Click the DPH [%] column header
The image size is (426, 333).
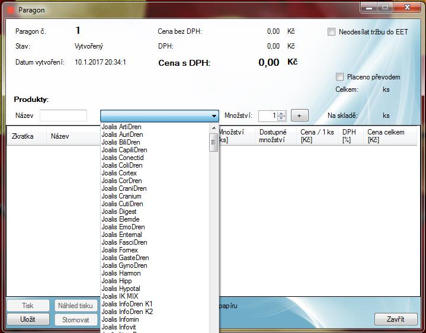[351, 136]
